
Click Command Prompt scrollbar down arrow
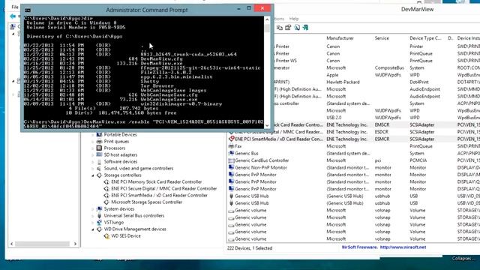coord(267,125)
